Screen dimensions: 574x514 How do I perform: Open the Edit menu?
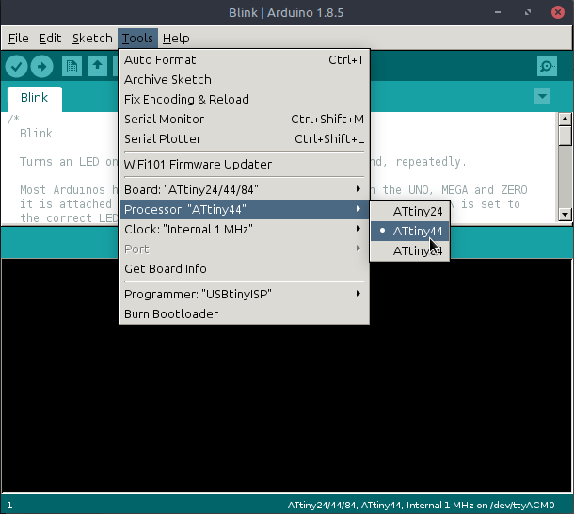tap(50, 38)
